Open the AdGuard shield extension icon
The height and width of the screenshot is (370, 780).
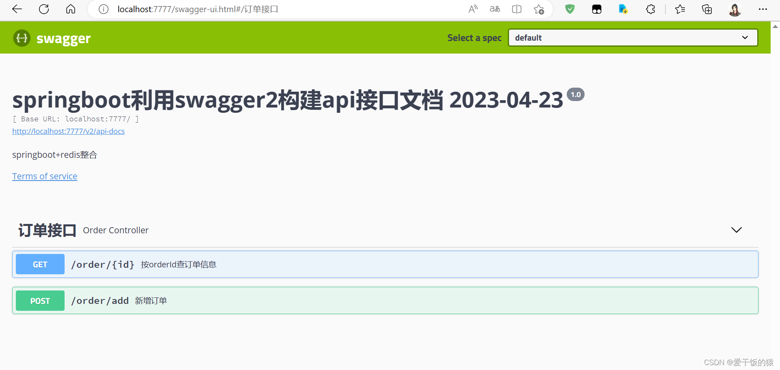[570, 9]
